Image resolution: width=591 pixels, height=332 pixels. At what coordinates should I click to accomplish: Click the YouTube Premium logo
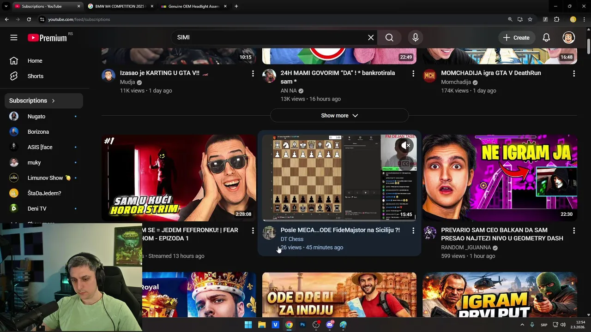point(47,38)
